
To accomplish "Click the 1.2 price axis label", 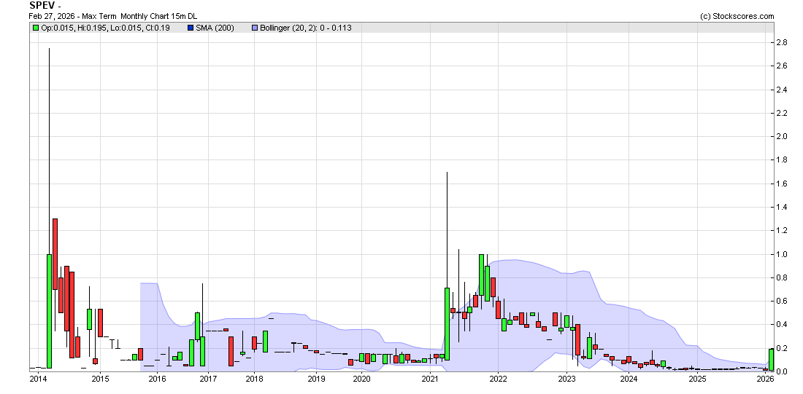I will pos(782,231).
